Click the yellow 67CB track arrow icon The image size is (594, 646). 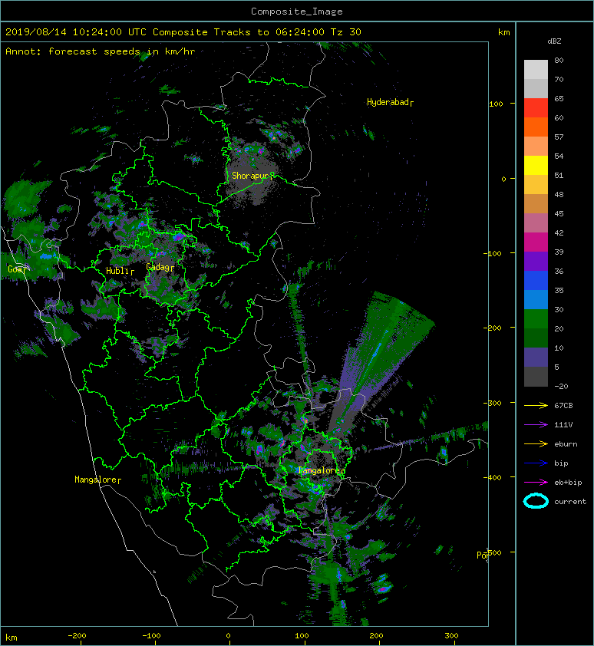pos(536,406)
